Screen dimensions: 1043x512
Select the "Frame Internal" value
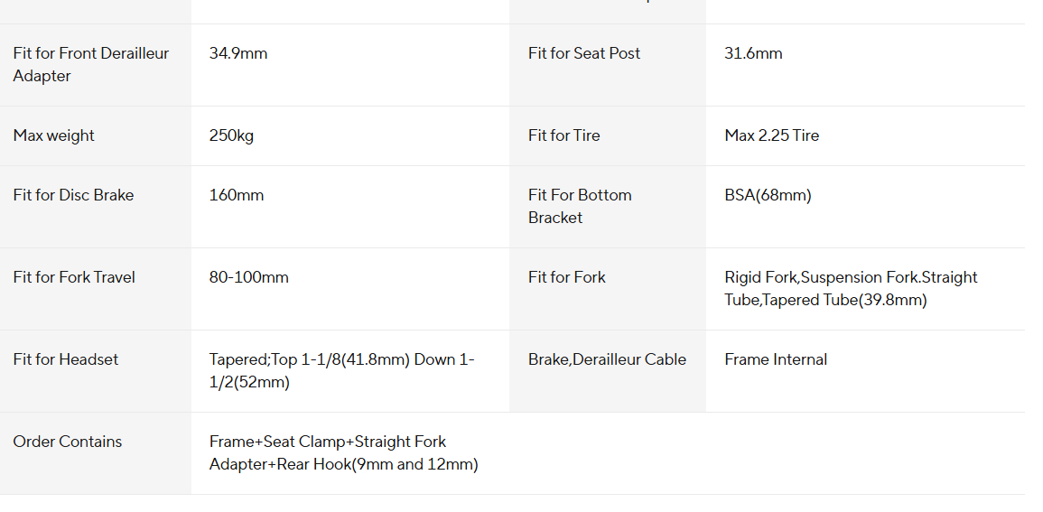tap(776, 359)
